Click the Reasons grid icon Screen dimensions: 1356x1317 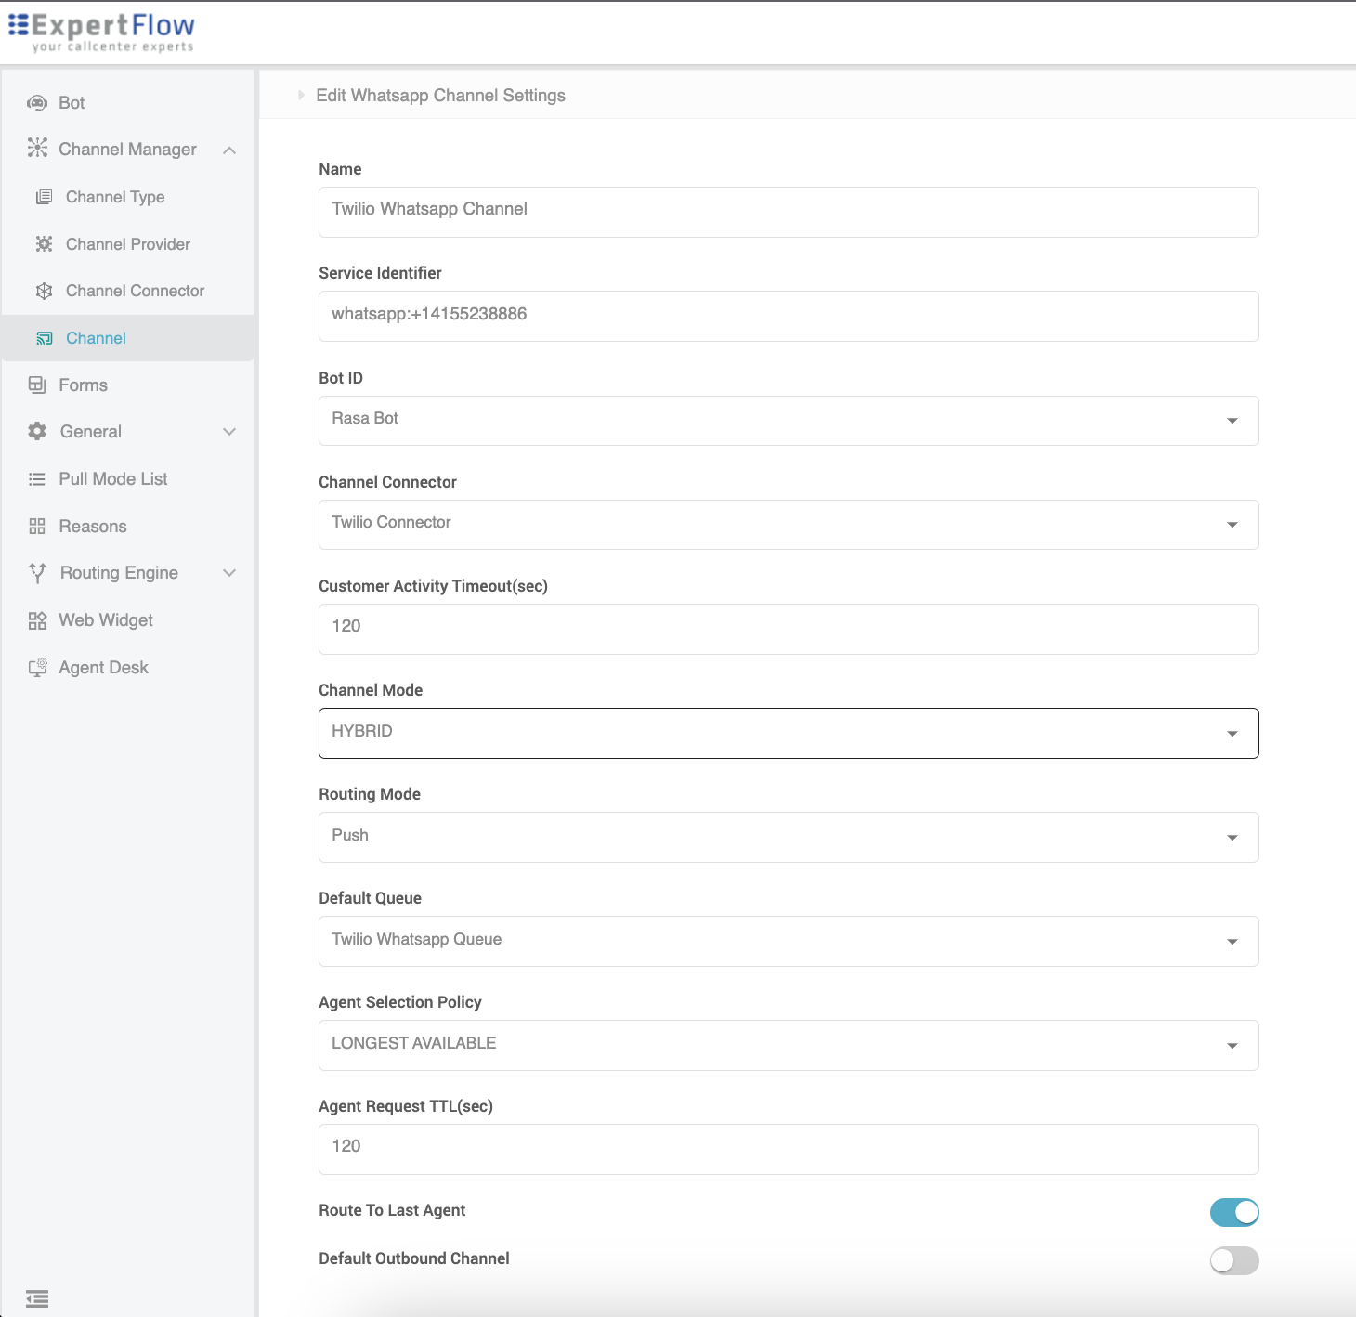click(37, 527)
